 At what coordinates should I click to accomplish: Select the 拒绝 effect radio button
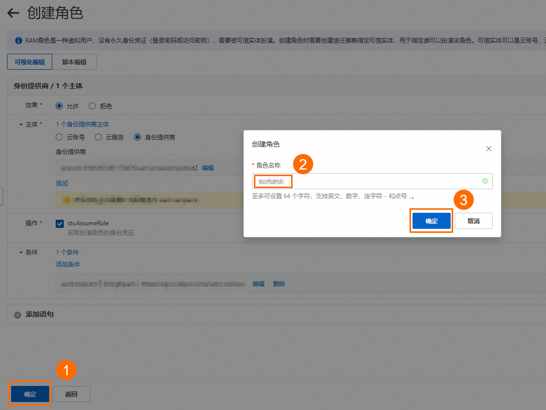[x=92, y=106]
